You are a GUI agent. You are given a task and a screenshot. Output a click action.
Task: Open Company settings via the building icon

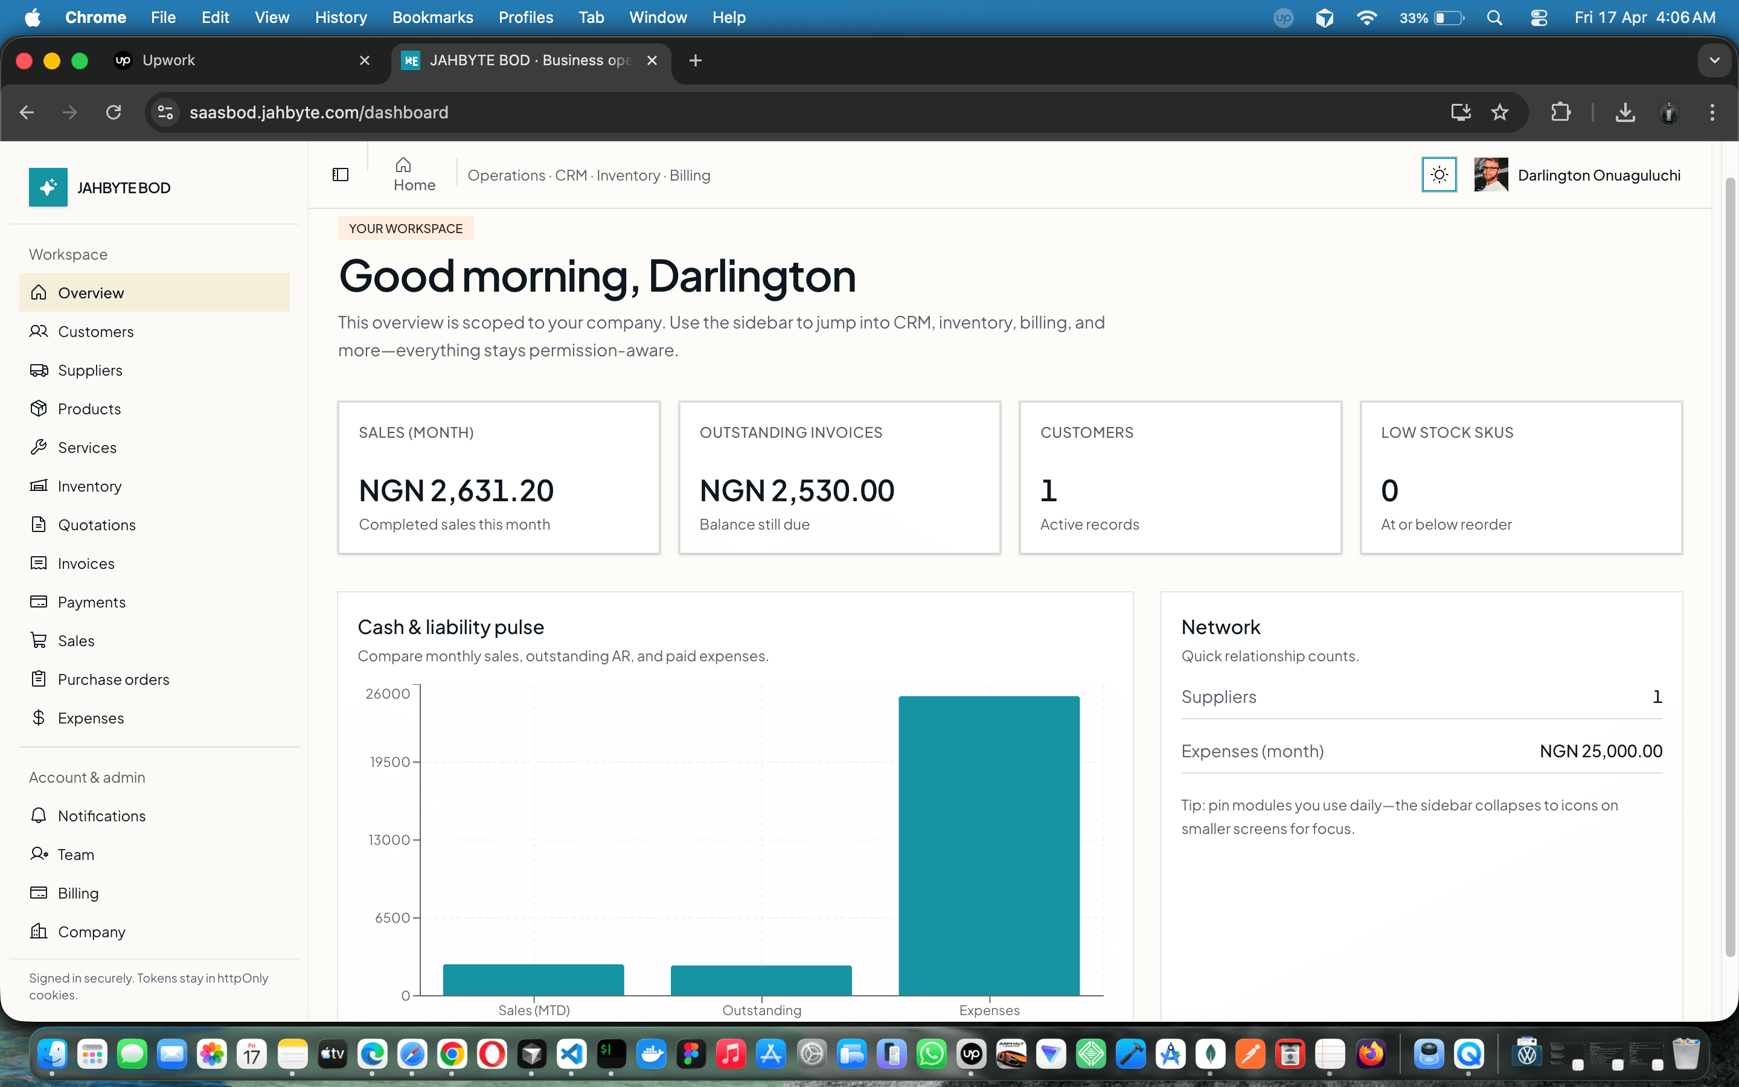(x=91, y=932)
